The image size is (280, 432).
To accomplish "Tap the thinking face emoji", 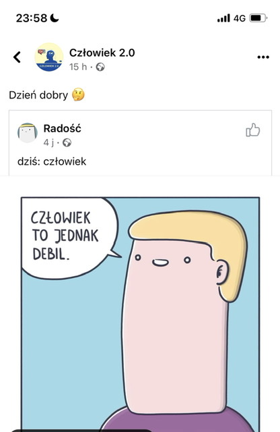I will pyautogui.click(x=78, y=94).
